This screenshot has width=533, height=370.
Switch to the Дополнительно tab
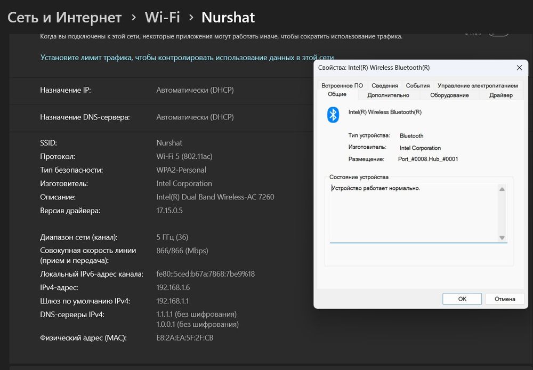[x=388, y=95]
